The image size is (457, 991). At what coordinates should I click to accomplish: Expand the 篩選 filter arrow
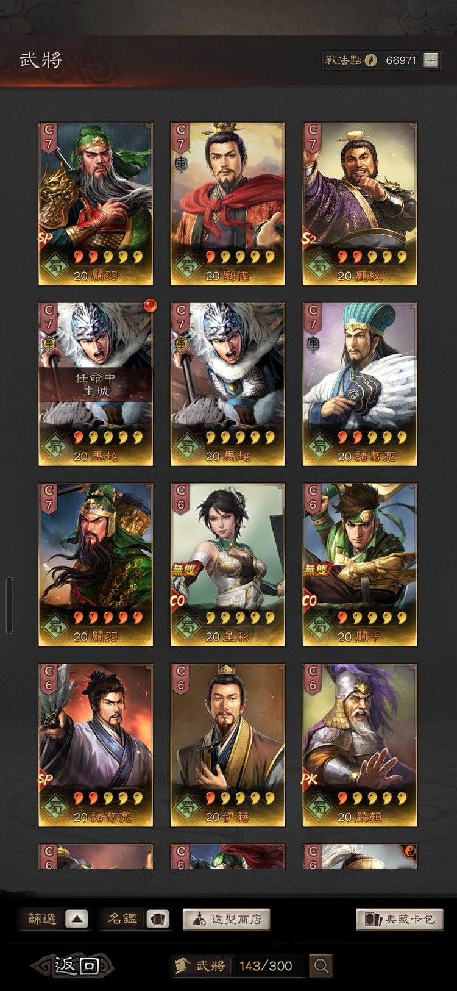tap(77, 919)
